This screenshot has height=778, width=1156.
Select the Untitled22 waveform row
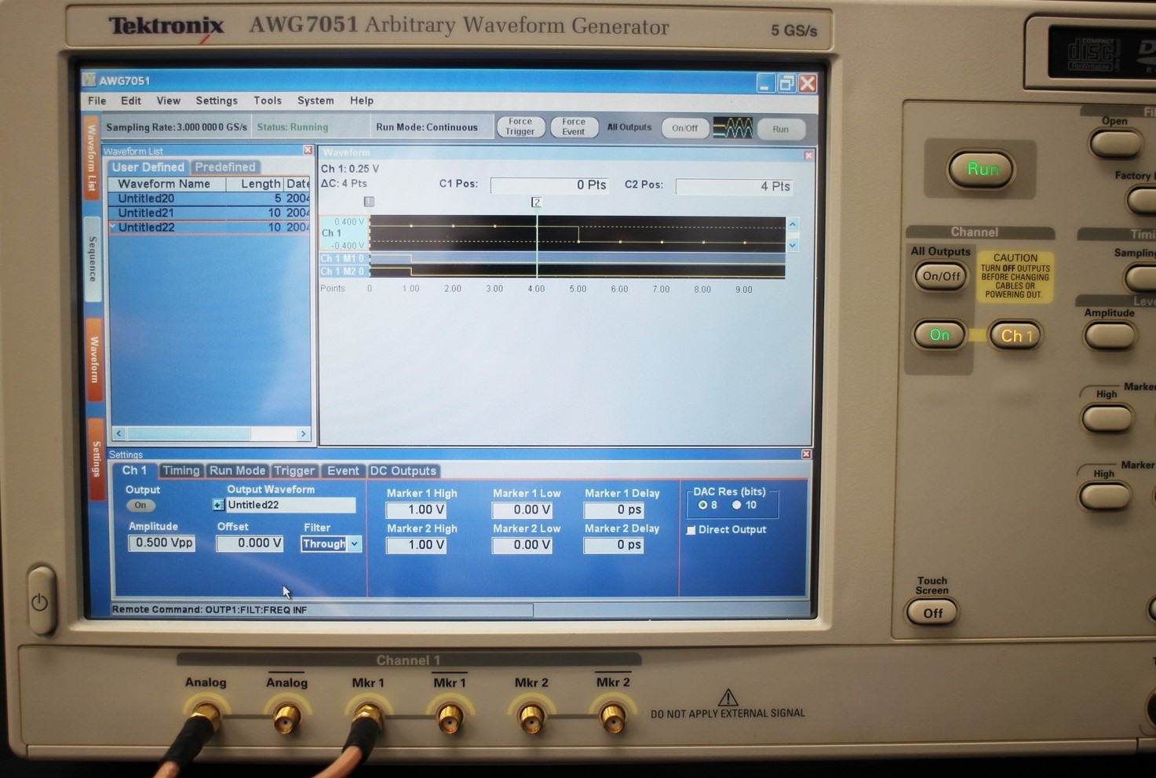click(x=209, y=228)
